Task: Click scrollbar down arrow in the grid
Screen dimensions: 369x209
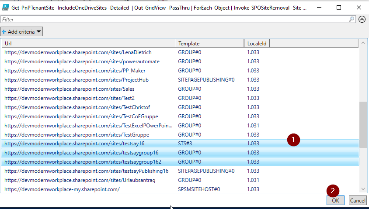Action: 363,189
